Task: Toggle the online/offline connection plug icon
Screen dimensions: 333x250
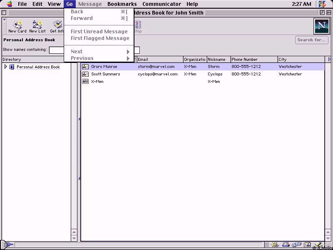Action: 8,245
